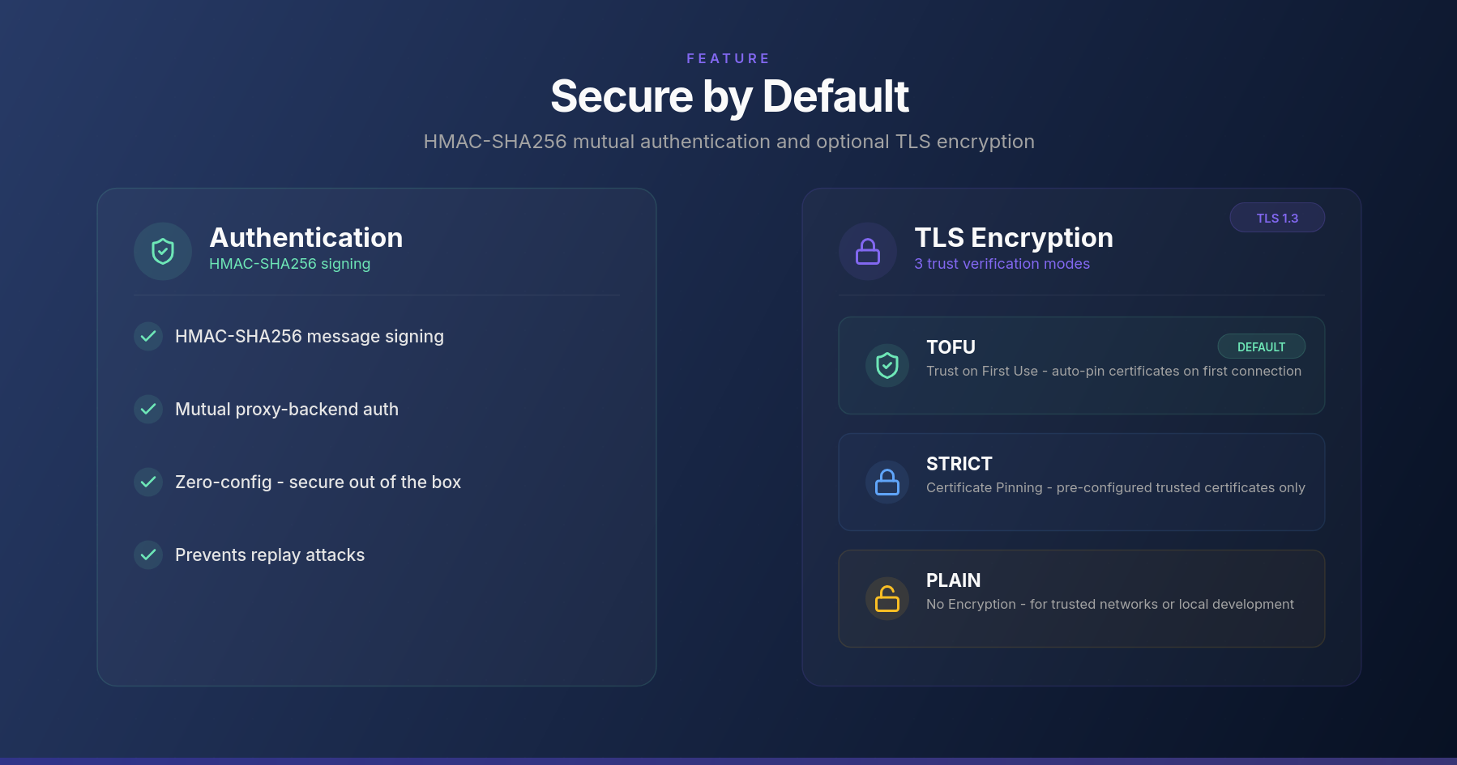The image size is (1457, 765).
Task: Click the TLS Encryption purple lock icon
Action: click(868, 252)
